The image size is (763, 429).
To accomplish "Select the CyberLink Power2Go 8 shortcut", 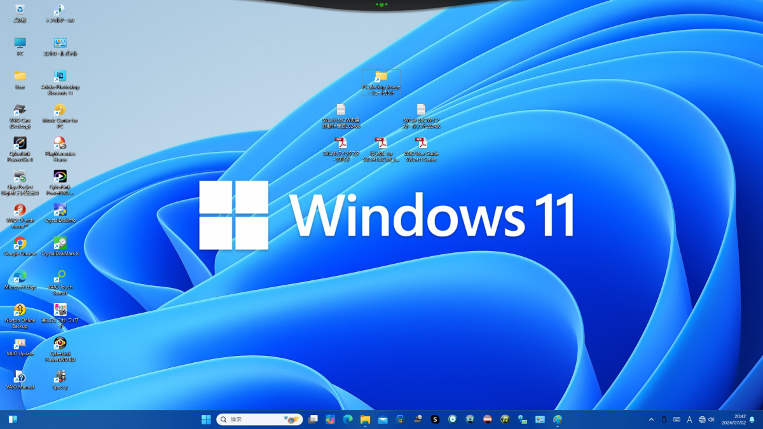I will pos(20,149).
